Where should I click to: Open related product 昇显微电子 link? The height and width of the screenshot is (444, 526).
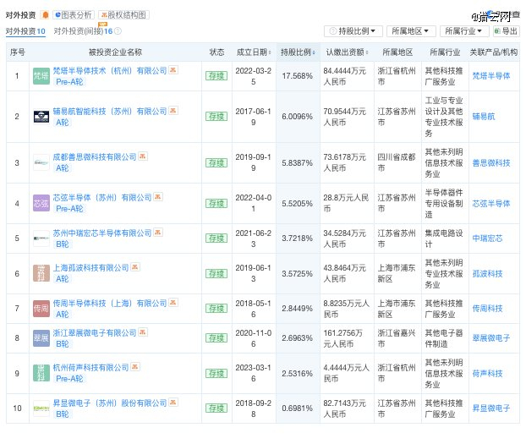[491, 408]
